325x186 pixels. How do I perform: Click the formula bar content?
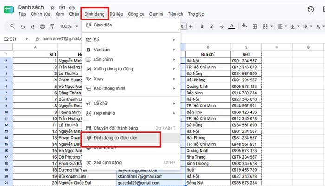[62, 39]
